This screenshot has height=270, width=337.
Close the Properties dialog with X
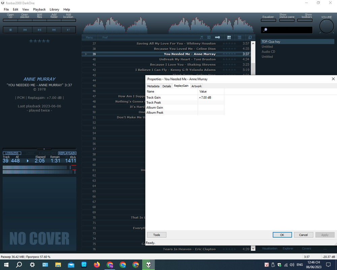(333, 79)
